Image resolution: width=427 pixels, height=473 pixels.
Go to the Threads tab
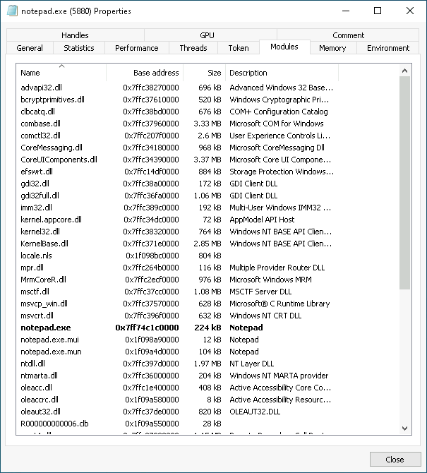click(193, 48)
